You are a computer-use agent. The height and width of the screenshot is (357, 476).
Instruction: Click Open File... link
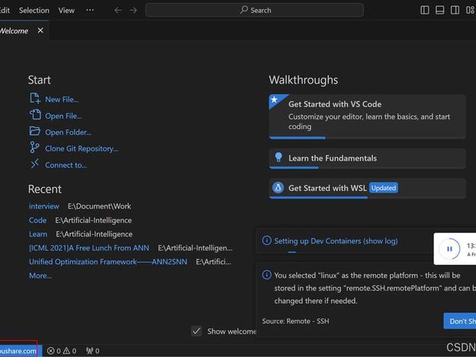coord(64,115)
